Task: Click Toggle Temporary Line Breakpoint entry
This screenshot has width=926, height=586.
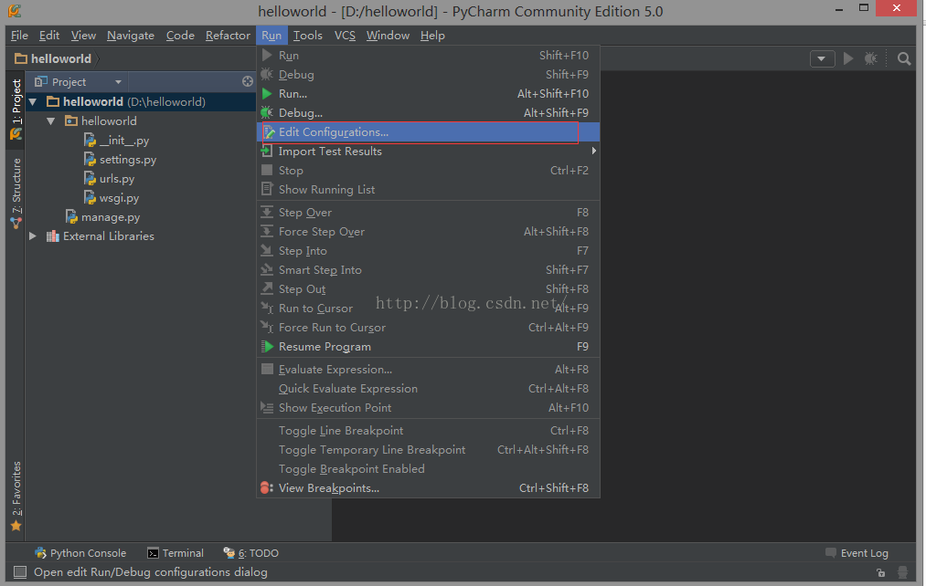Action: point(428,450)
